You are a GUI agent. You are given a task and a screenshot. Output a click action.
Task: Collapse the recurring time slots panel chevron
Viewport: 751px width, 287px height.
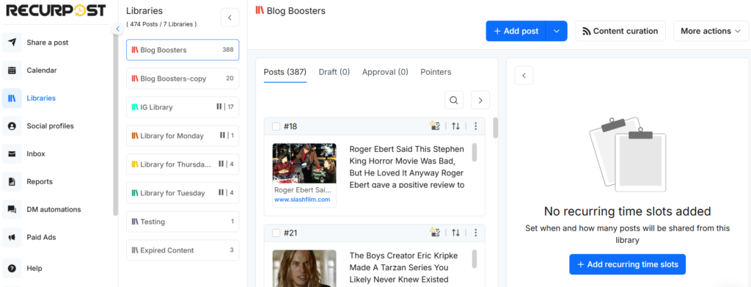point(524,76)
